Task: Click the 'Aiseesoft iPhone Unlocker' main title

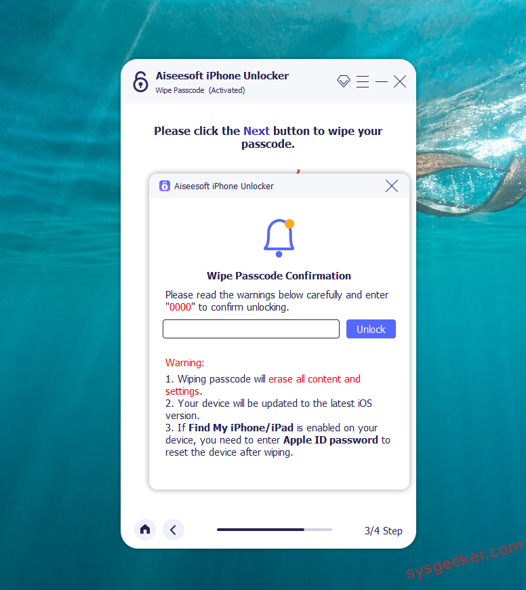Action: pyautogui.click(x=222, y=76)
